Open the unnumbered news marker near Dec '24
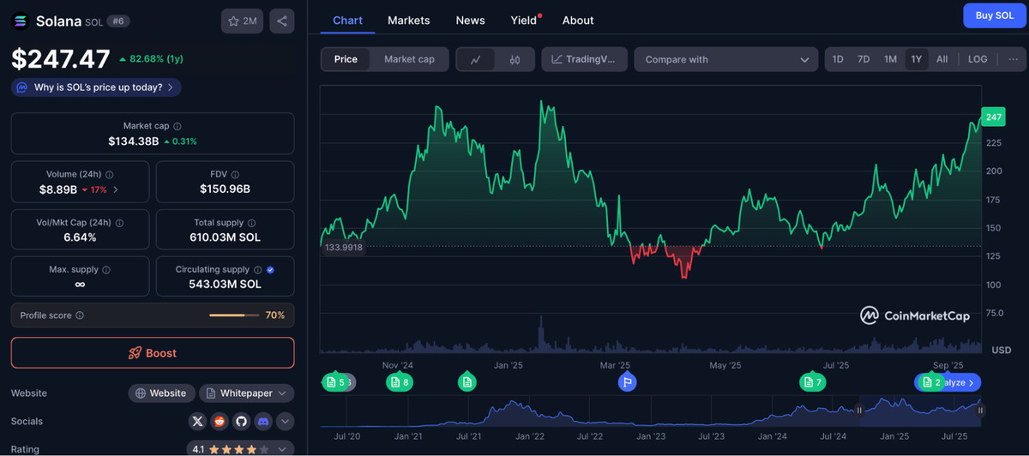Screen dimensions: 1029x456 (x=467, y=382)
